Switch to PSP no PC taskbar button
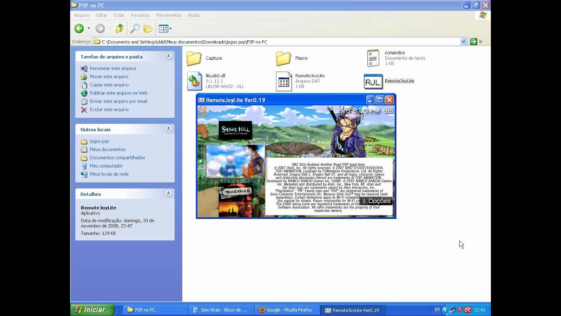The image size is (561, 316). pos(155,310)
